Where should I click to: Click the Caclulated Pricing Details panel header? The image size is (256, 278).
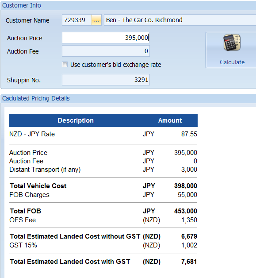(128, 98)
